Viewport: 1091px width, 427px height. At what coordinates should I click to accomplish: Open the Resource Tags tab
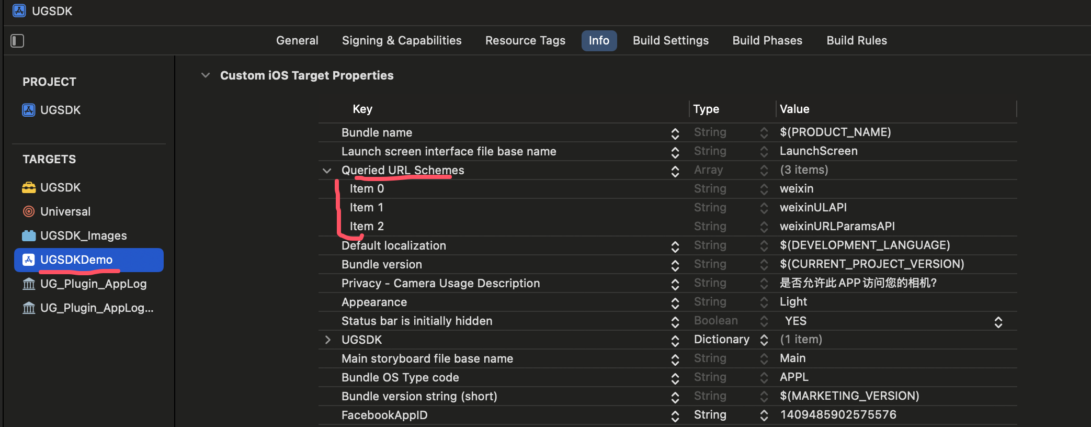tap(525, 41)
